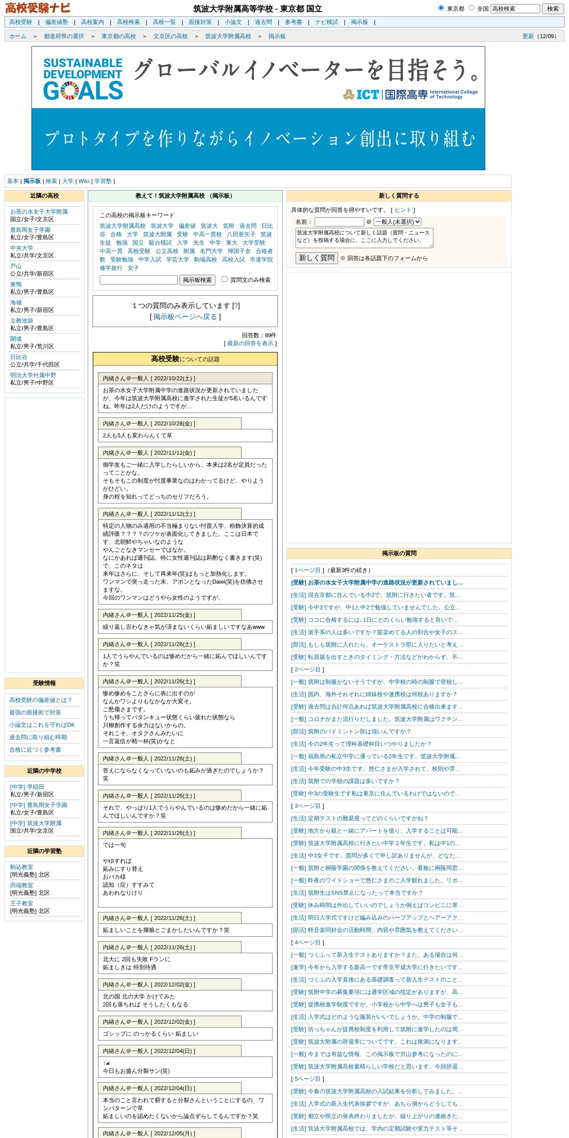The image size is (569, 1138).
Task: Select the 東京都 radio button
Action: pyautogui.click(x=441, y=8)
